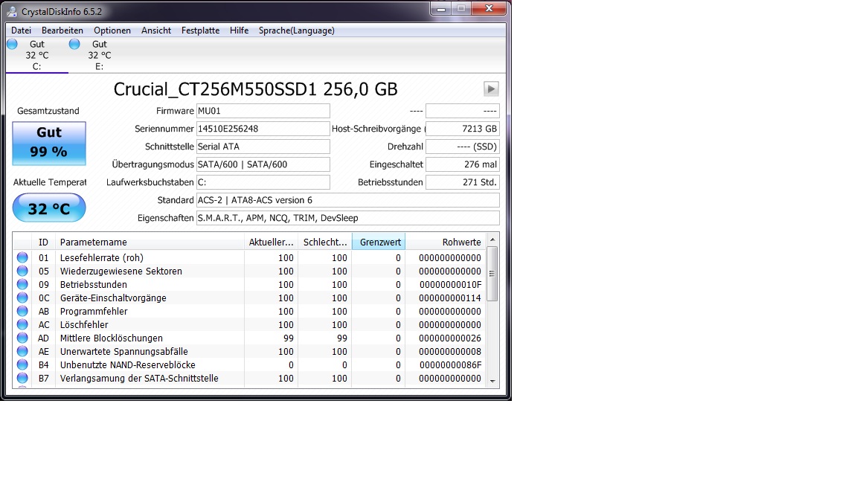
Task: Select Löschfehler parameter name
Action: click(84, 324)
